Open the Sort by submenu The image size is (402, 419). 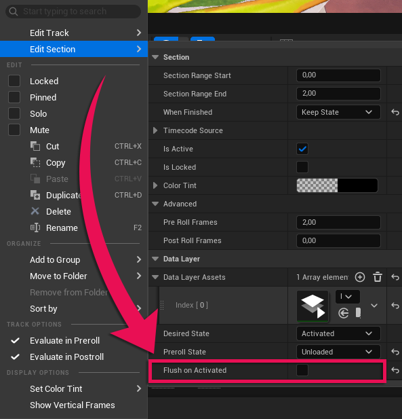[74, 308]
